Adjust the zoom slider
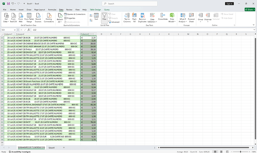 241,152
